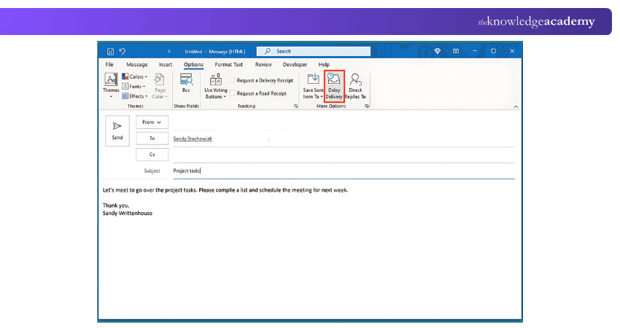Open the Page Color dropdown

160,86
